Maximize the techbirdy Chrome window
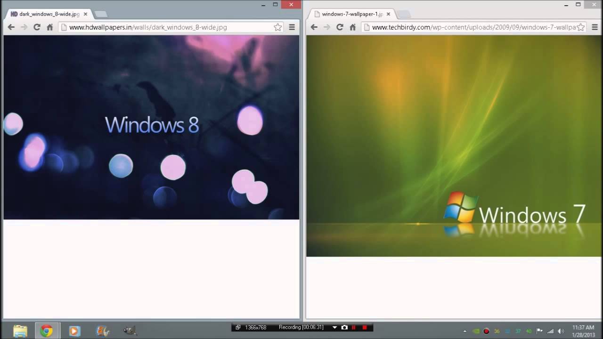 (578, 5)
